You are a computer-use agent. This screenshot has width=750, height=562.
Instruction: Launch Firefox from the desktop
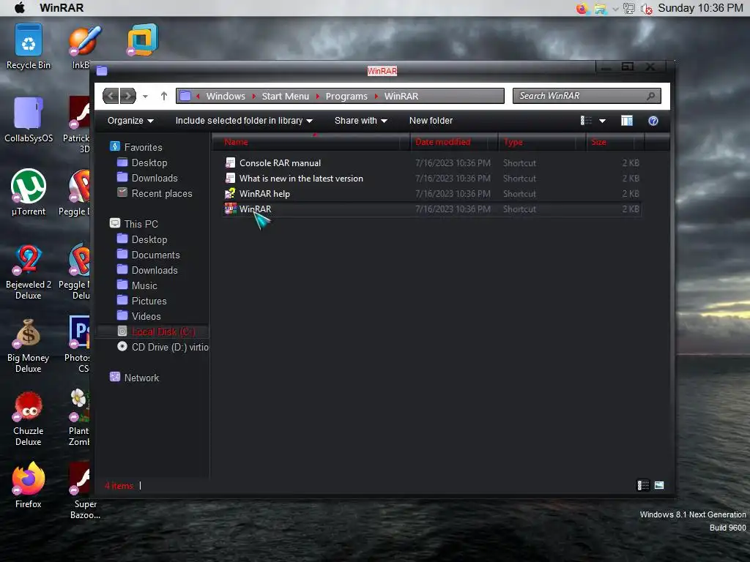point(29,485)
